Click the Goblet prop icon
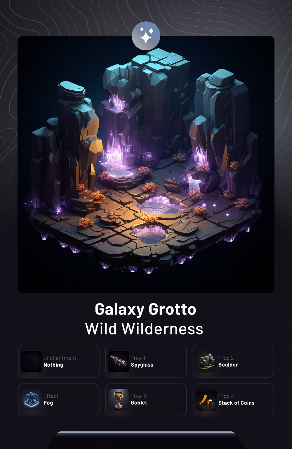292x449 pixels. [119, 400]
